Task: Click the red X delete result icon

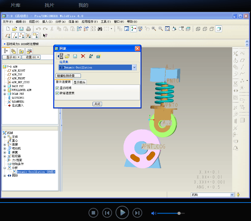Action: pos(83,56)
